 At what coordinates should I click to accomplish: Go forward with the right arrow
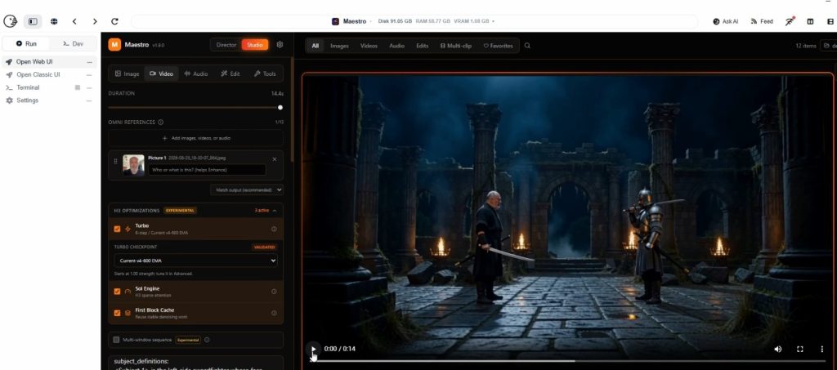point(95,21)
